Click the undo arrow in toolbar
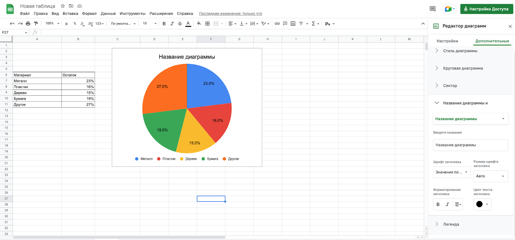Screen dimensions: 515x240 tap(12, 24)
